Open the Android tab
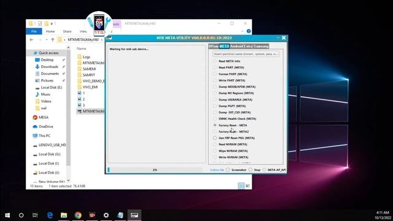This screenshot has width=393, height=221. (x=237, y=47)
